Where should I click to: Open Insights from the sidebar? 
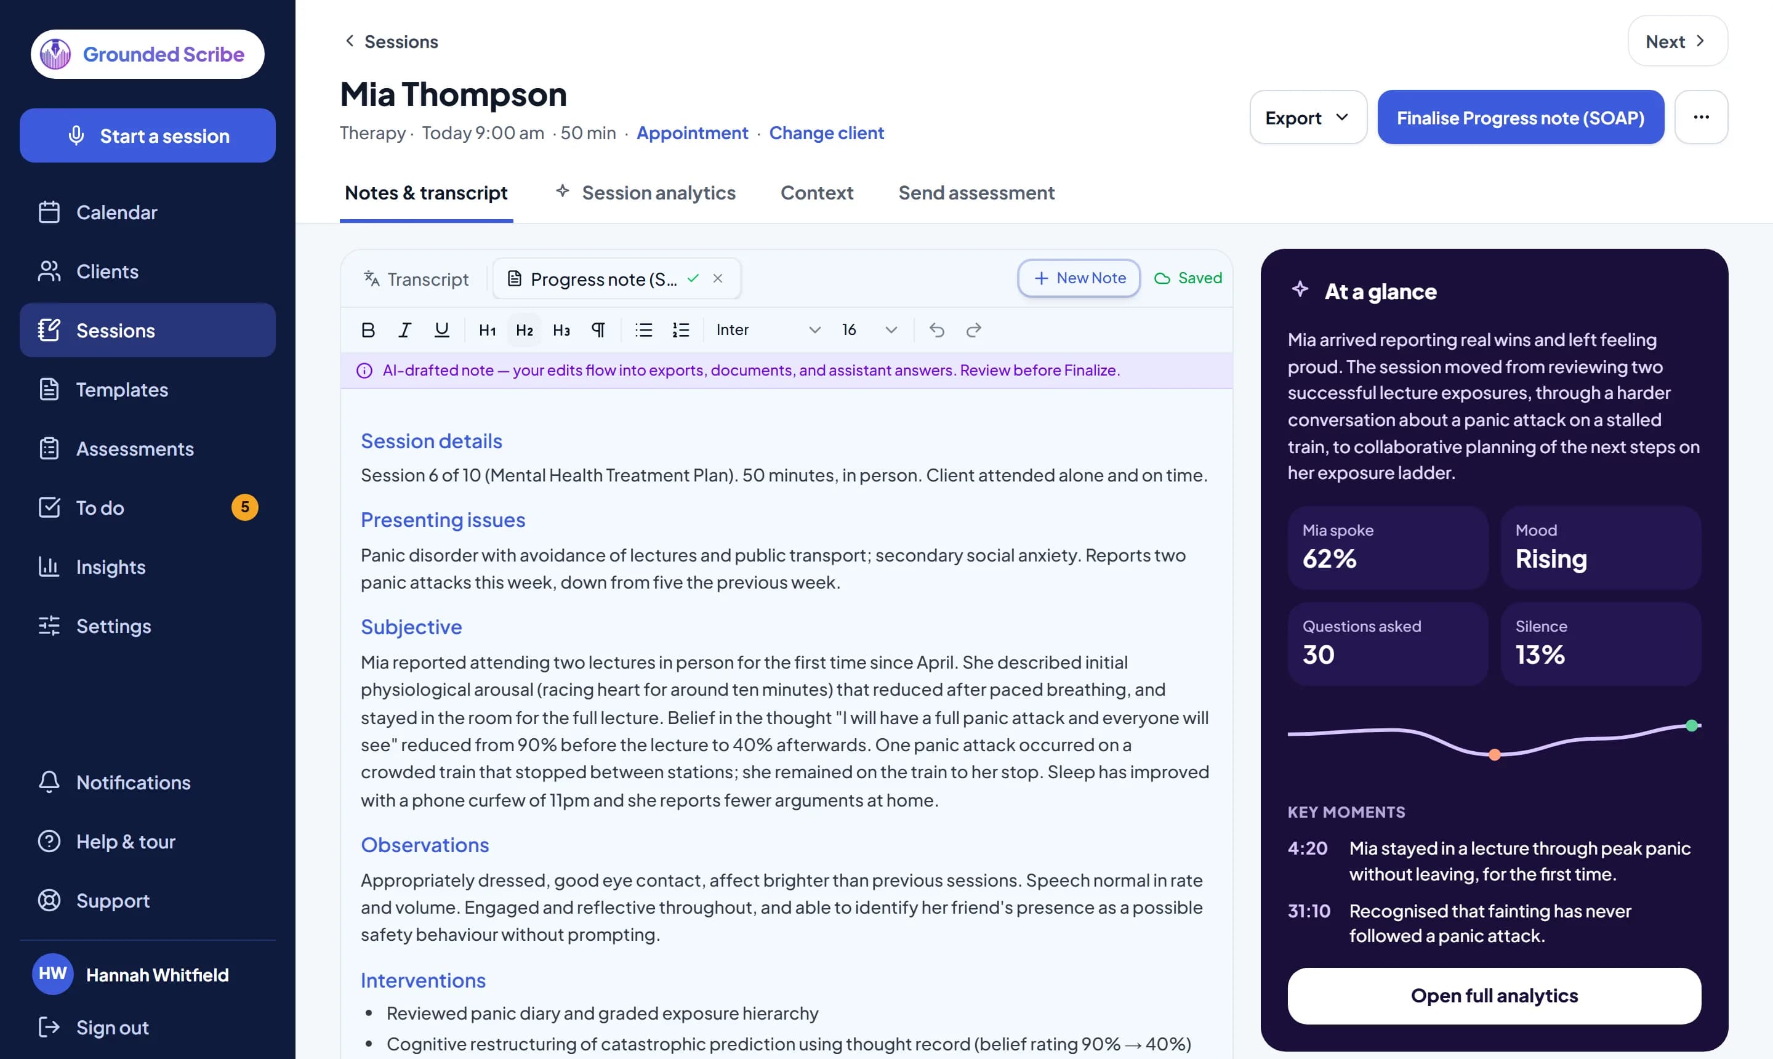(148, 566)
